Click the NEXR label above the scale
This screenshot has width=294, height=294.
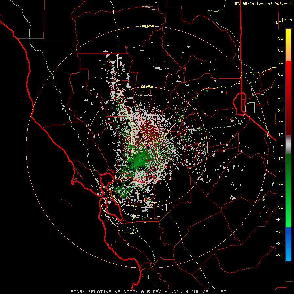click(287, 20)
